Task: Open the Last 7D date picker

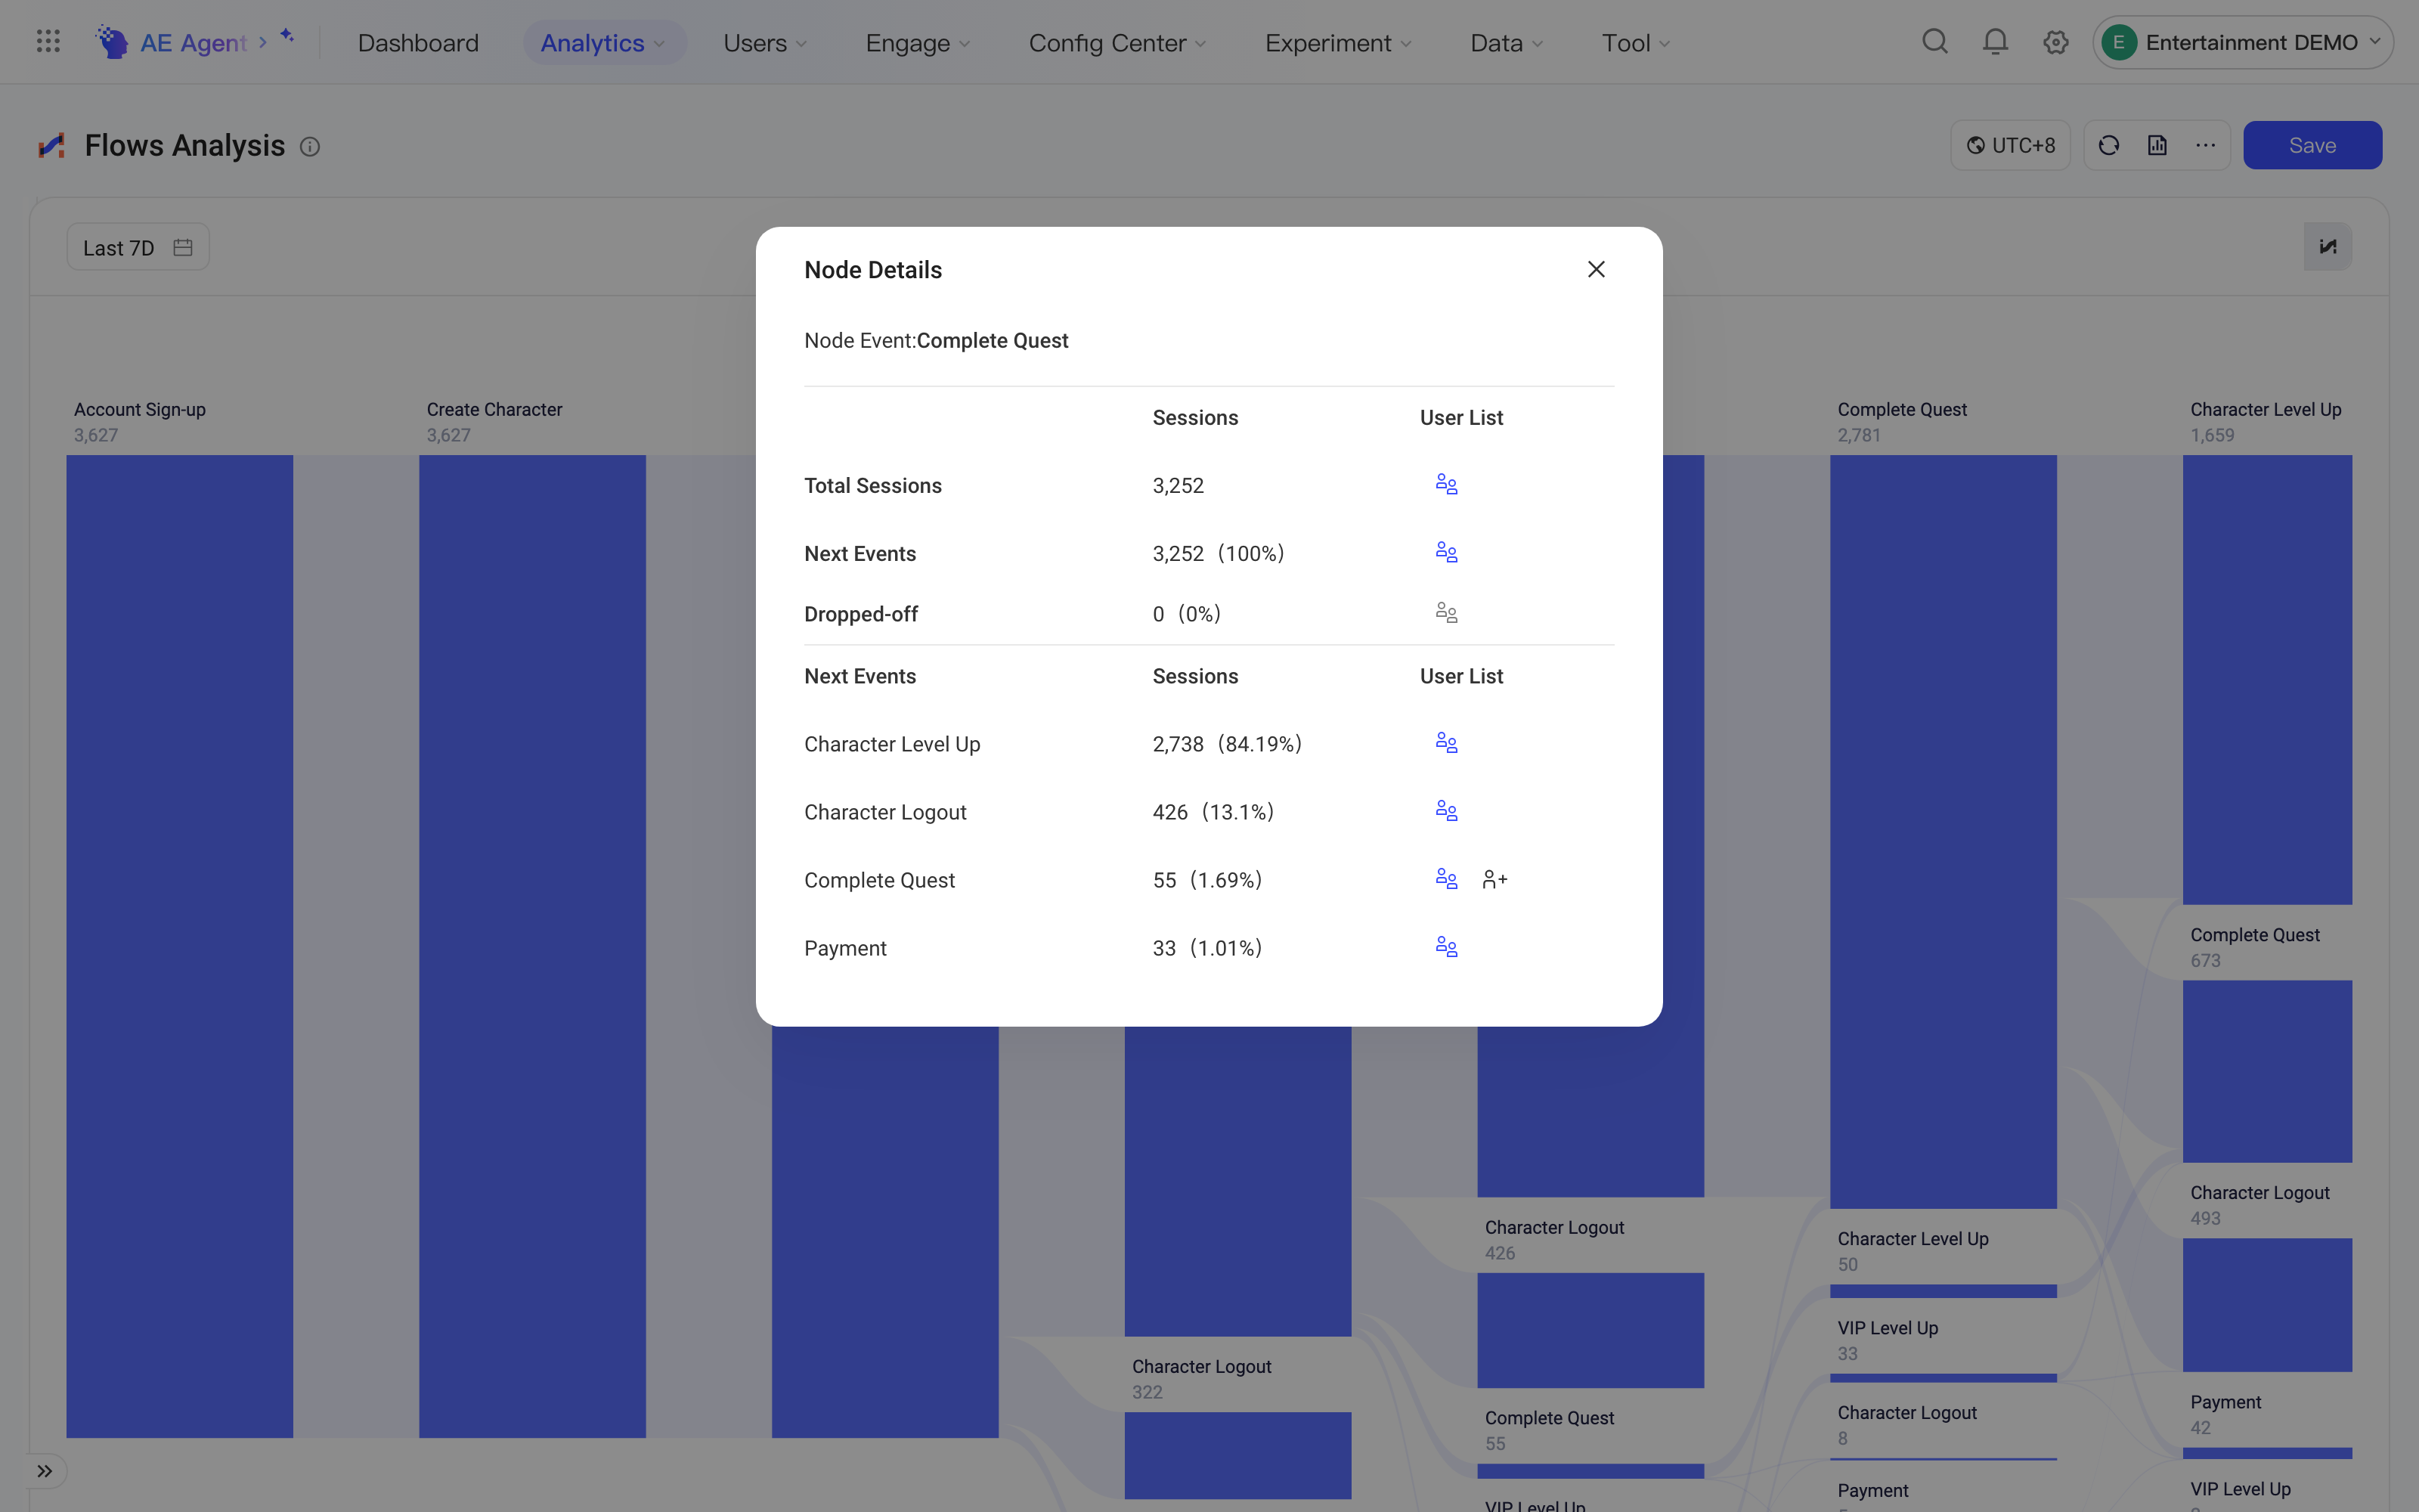Action: click(x=138, y=247)
